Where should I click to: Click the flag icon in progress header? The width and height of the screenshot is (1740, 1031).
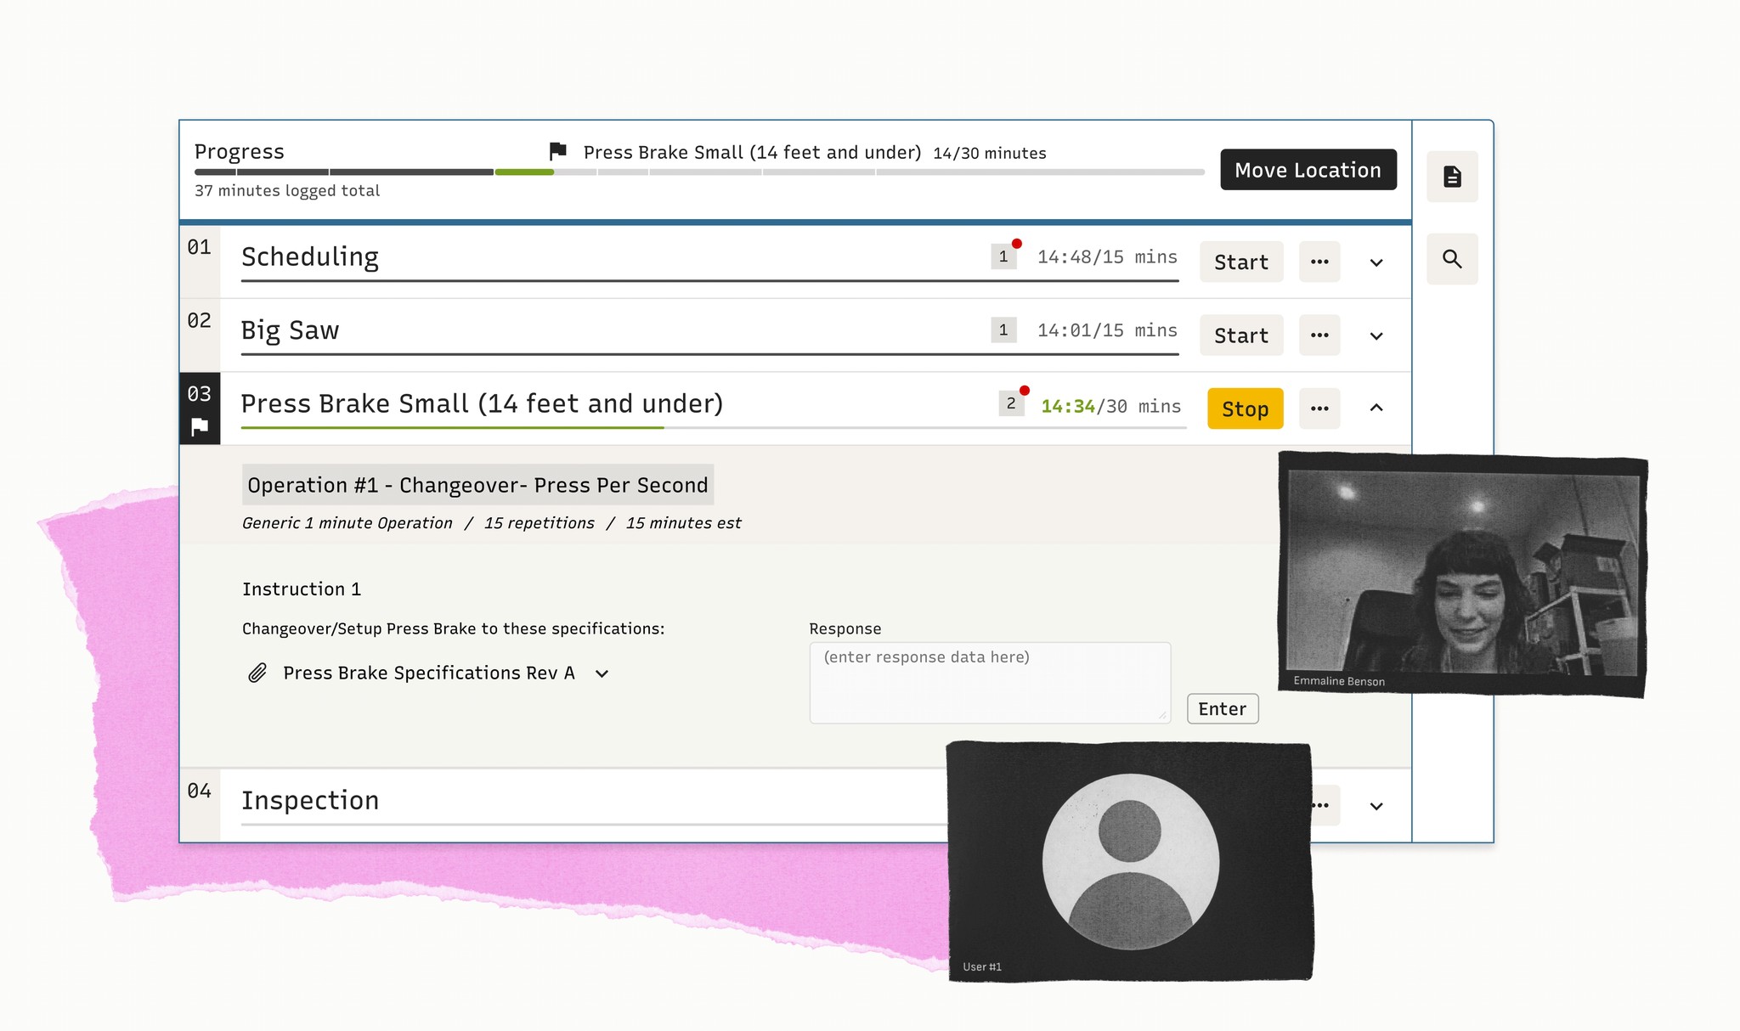click(558, 152)
